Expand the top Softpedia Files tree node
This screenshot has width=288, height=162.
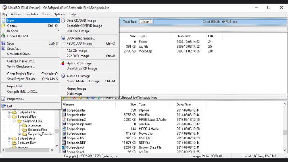pyautogui.click(x=9, y=112)
